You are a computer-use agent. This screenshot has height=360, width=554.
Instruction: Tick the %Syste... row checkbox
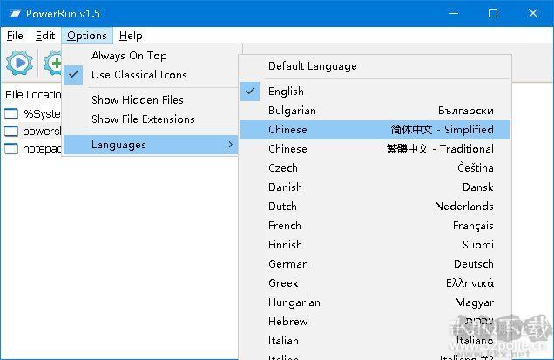point(11,113)
